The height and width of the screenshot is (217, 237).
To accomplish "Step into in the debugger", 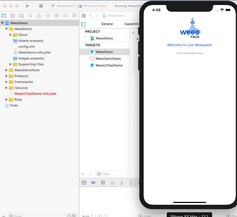I will [x=122, y=183].
